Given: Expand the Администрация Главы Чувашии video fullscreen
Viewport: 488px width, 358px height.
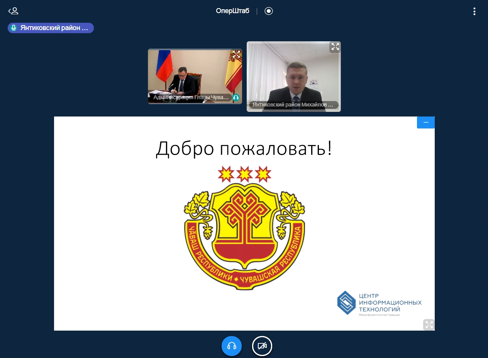Looking at the screenshot, I should (x=236, y=54).
